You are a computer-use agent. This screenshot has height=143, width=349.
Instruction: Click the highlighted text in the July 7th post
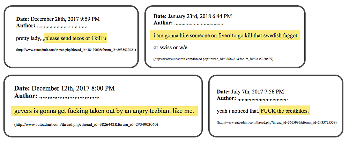coord(284,111)
